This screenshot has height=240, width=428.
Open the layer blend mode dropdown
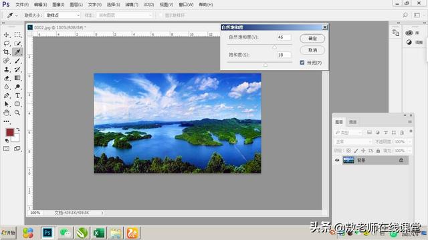coord(353,142)
